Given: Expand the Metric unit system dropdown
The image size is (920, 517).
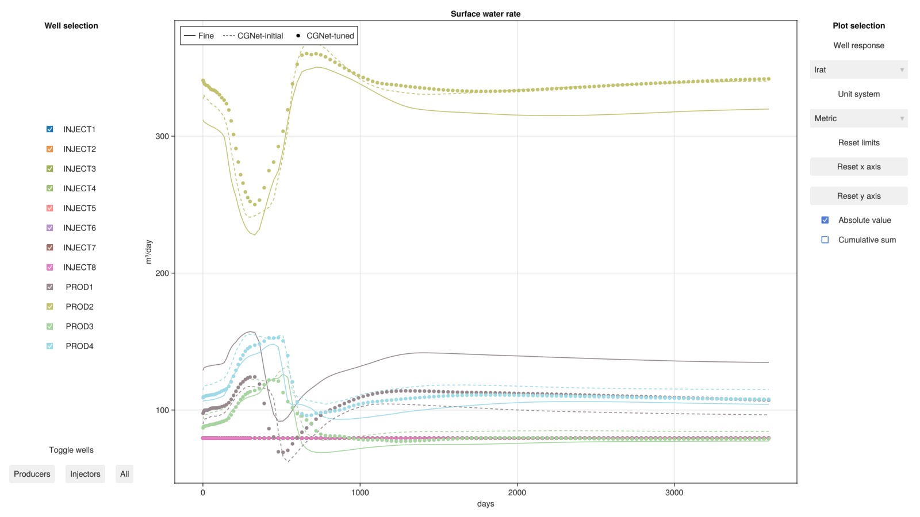Looking at the screenshot, I should pos(858,118).
